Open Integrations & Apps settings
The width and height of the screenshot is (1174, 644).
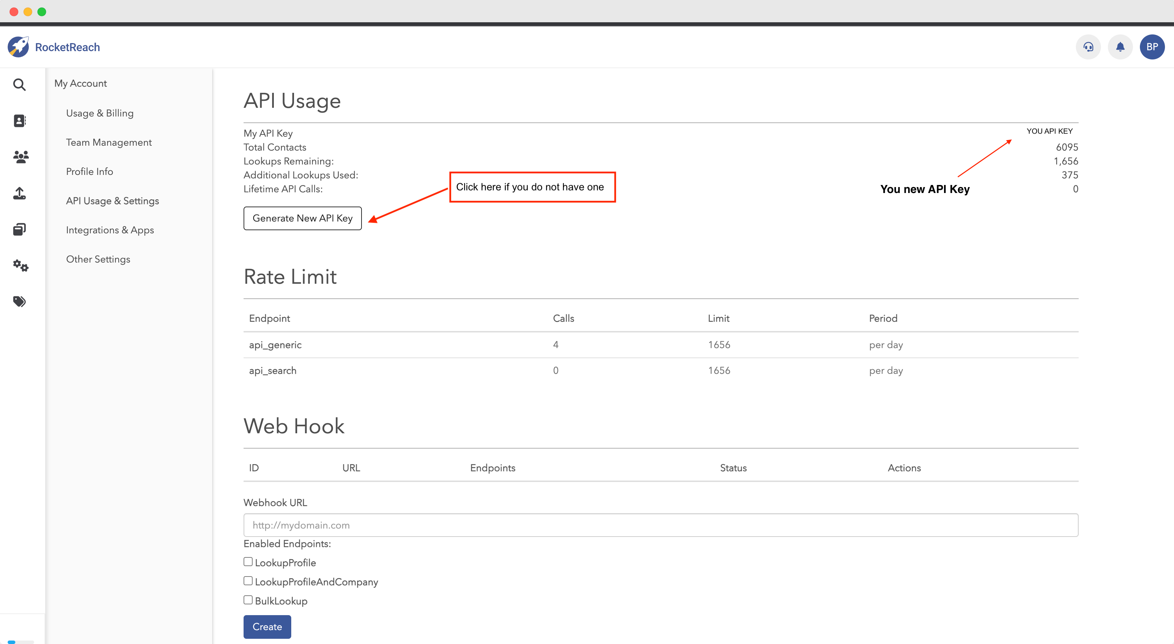[110, 230]
